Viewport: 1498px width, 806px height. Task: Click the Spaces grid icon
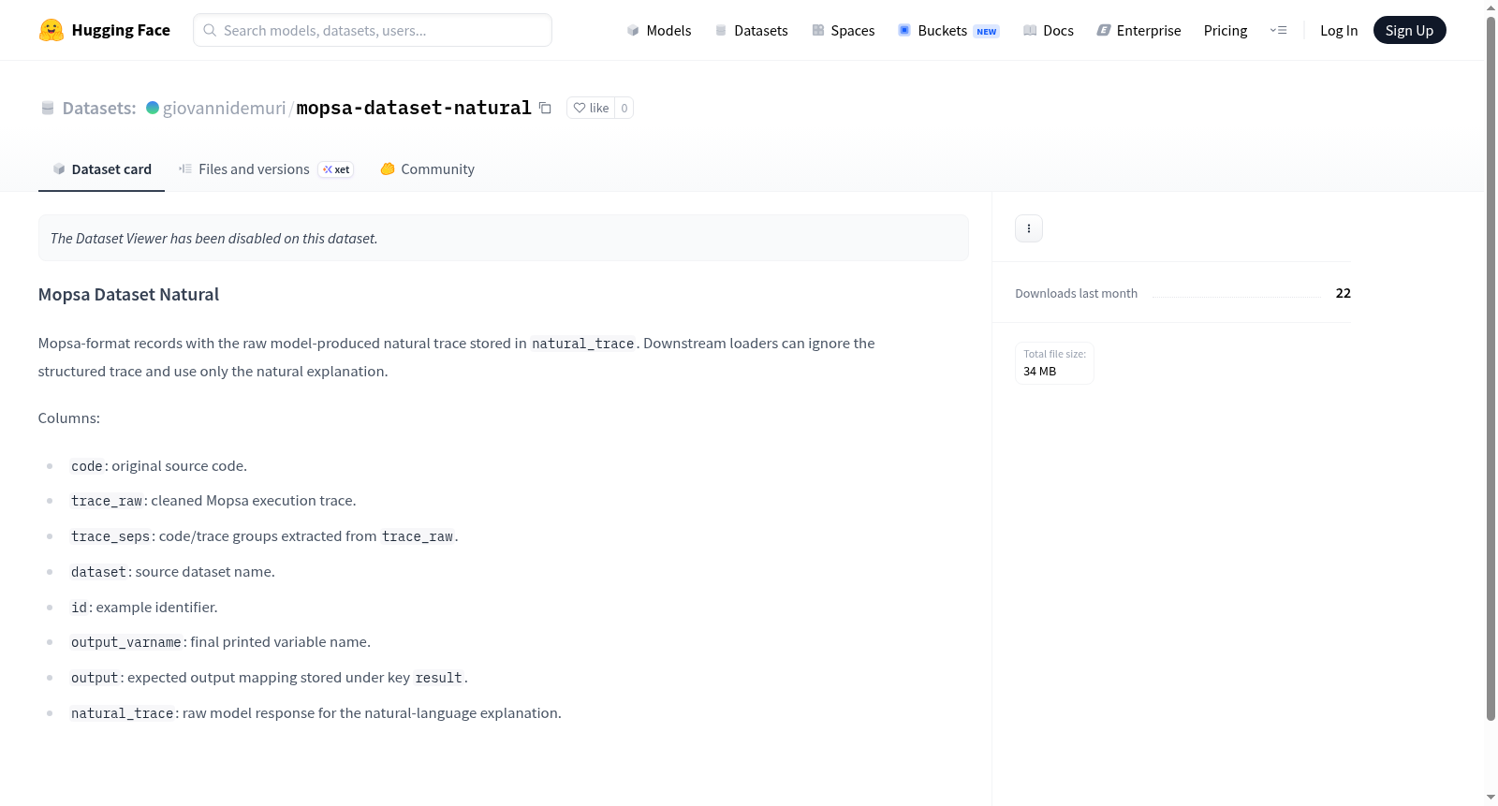click(x=818, y=30)
